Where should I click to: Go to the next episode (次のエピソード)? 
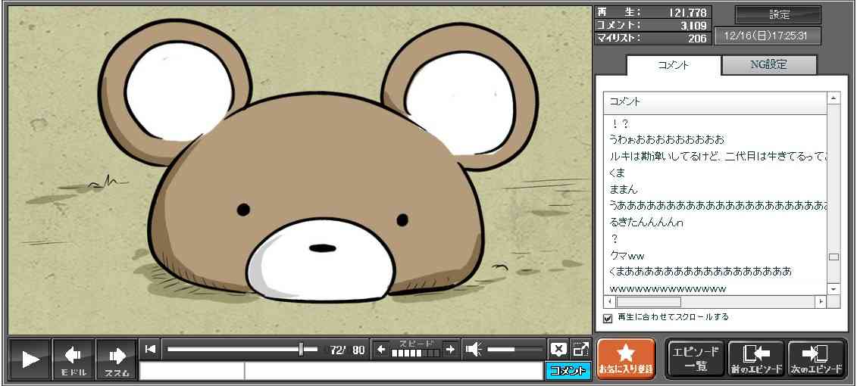817,359
